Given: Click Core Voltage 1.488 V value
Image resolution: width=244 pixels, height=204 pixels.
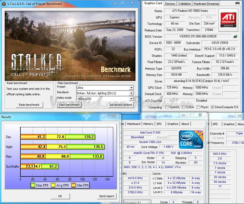Looking at the screenshot, I should pyautogui.click(x=168, y=147).
